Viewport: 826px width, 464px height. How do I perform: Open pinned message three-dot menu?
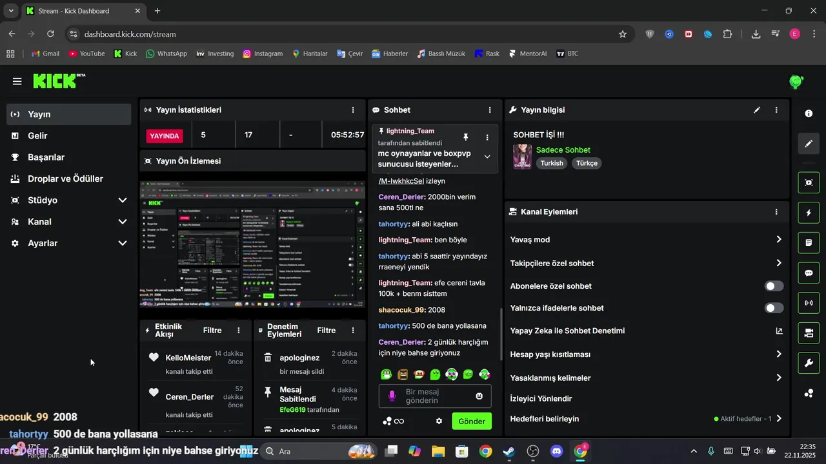click(487, 137)
